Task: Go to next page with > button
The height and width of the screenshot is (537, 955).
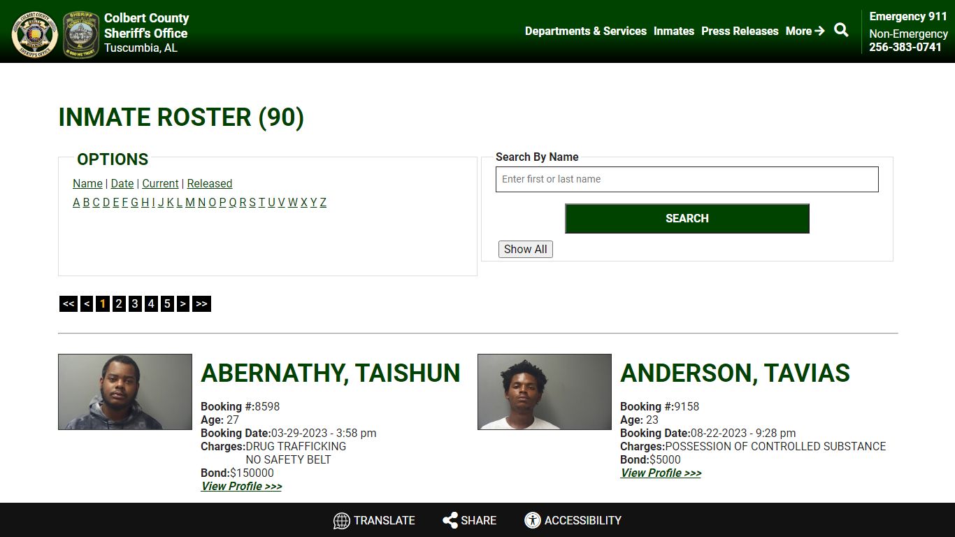Action: click(x=182, y=303)
